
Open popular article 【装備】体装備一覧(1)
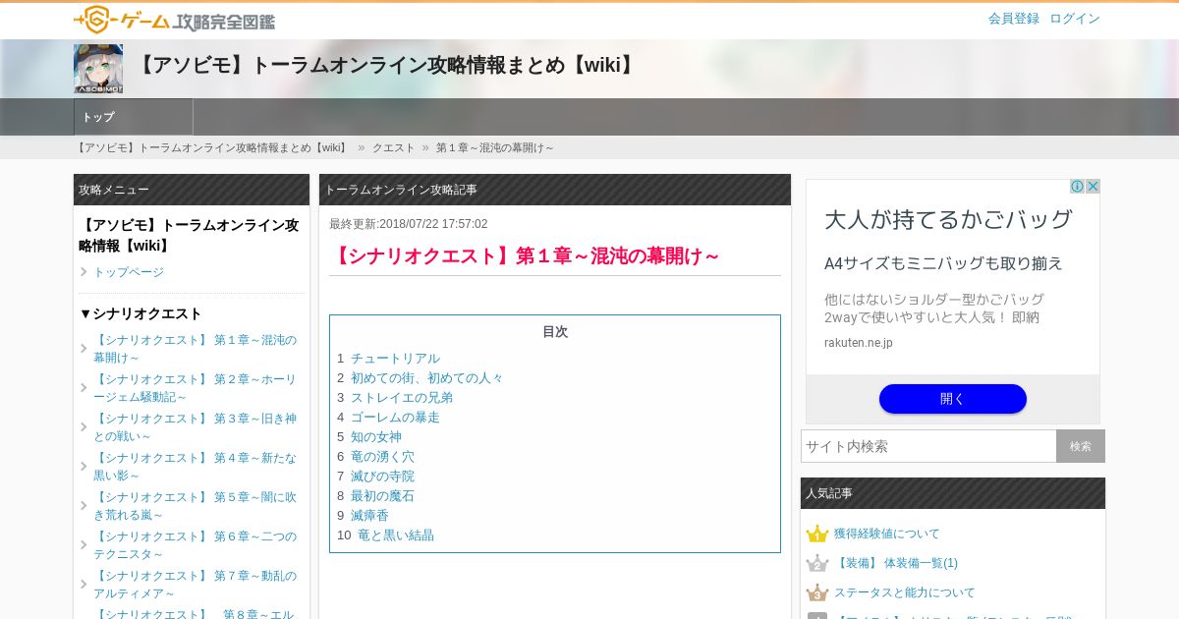click(x=896, y=563)
